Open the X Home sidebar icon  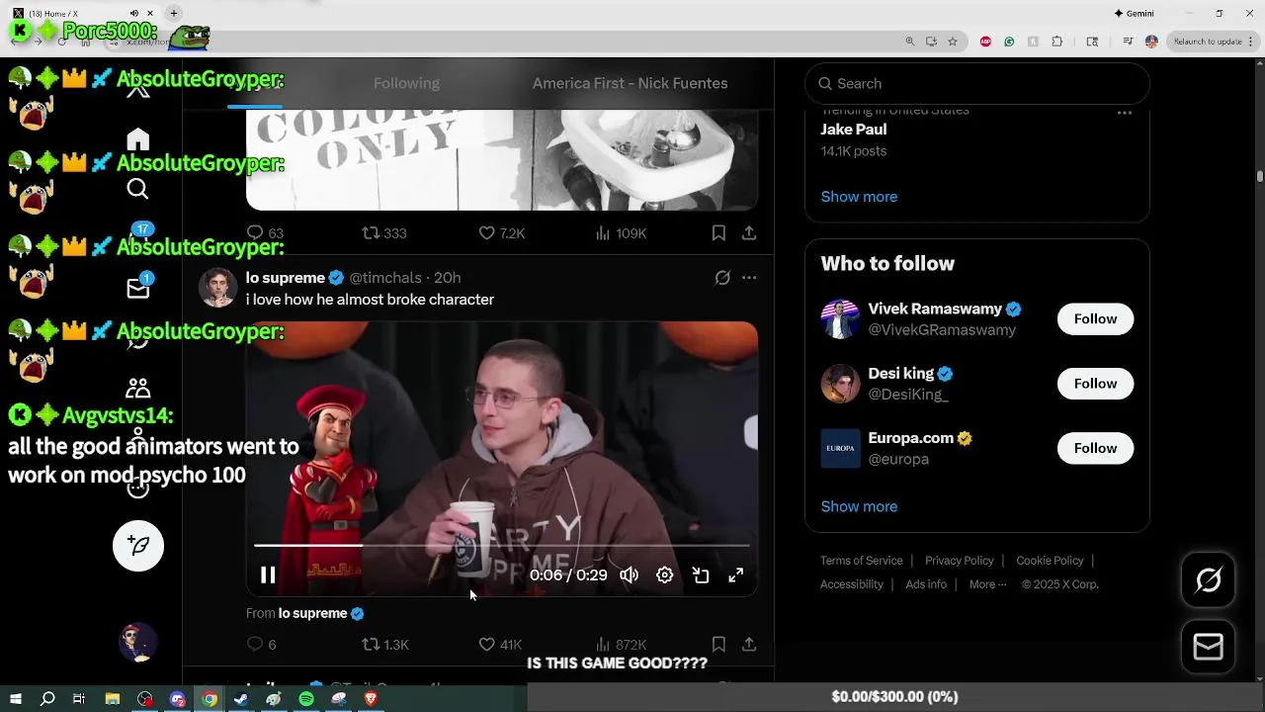138,139
